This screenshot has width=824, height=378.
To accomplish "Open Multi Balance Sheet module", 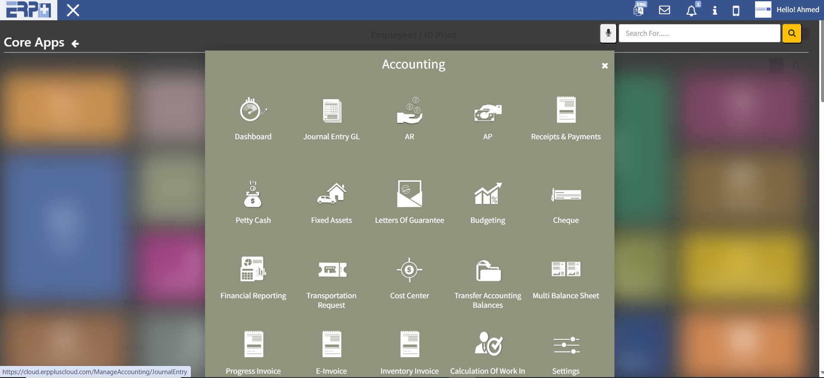I will pos(565,269).
